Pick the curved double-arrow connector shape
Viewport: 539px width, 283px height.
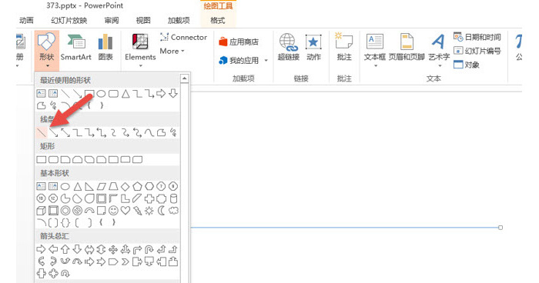(x=137, y=132)
